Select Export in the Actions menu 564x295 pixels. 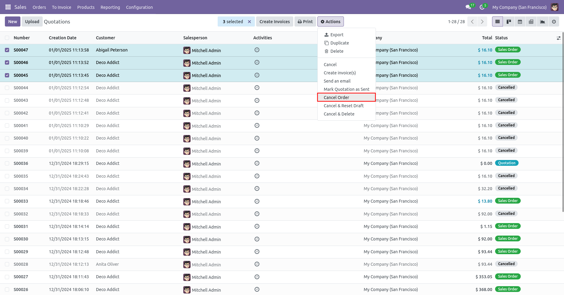coord(346,35)
